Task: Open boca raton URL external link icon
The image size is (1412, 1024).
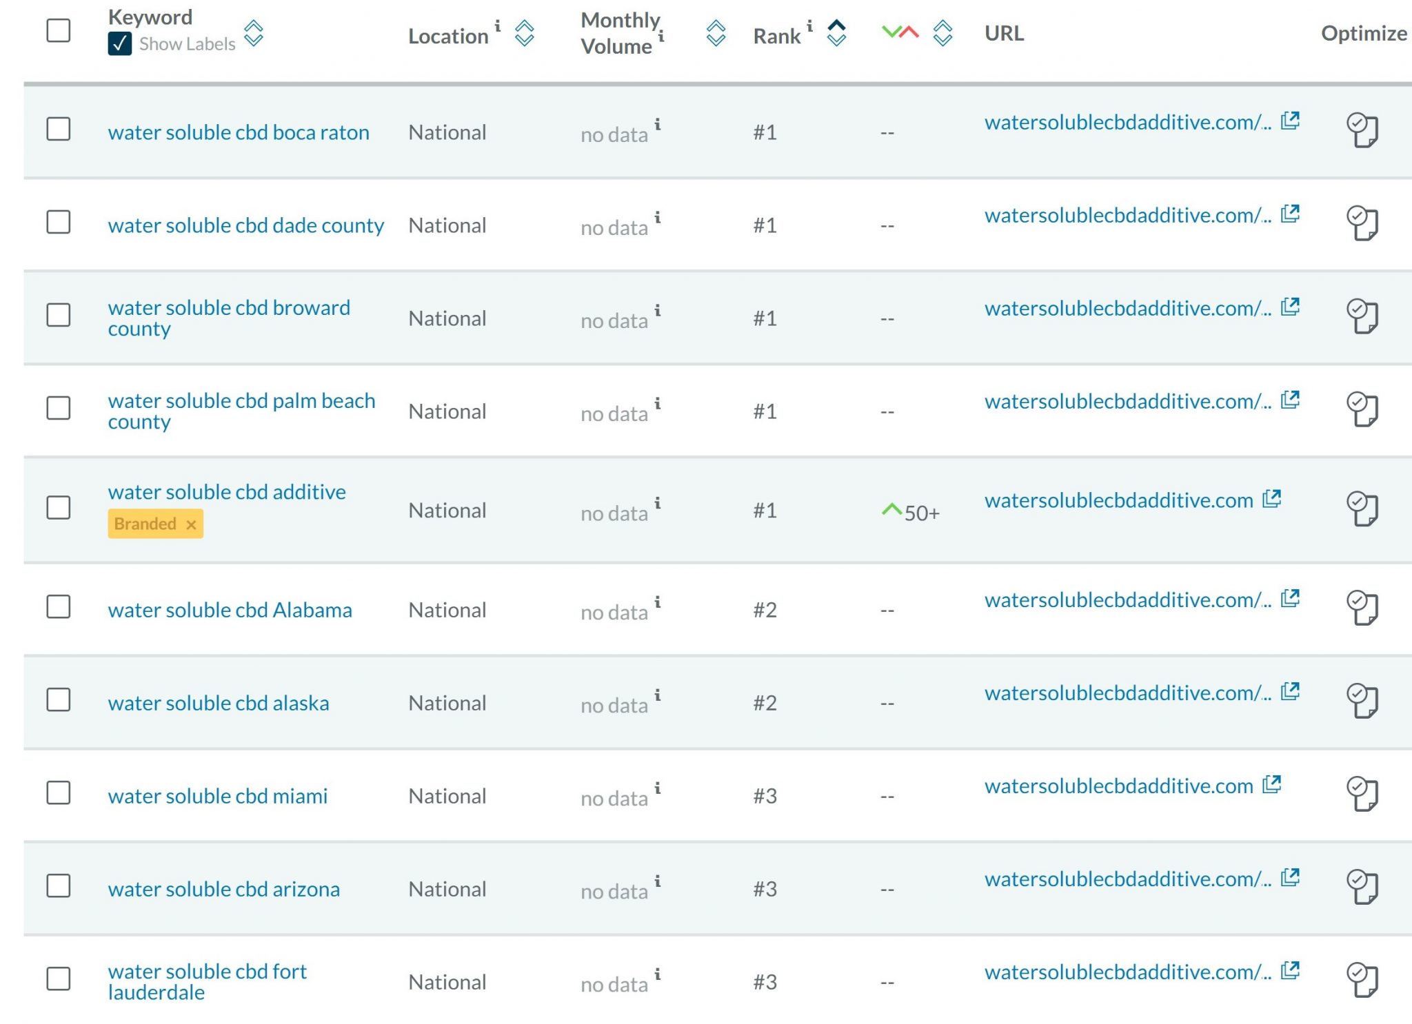Action: [x=1290, y=121]
